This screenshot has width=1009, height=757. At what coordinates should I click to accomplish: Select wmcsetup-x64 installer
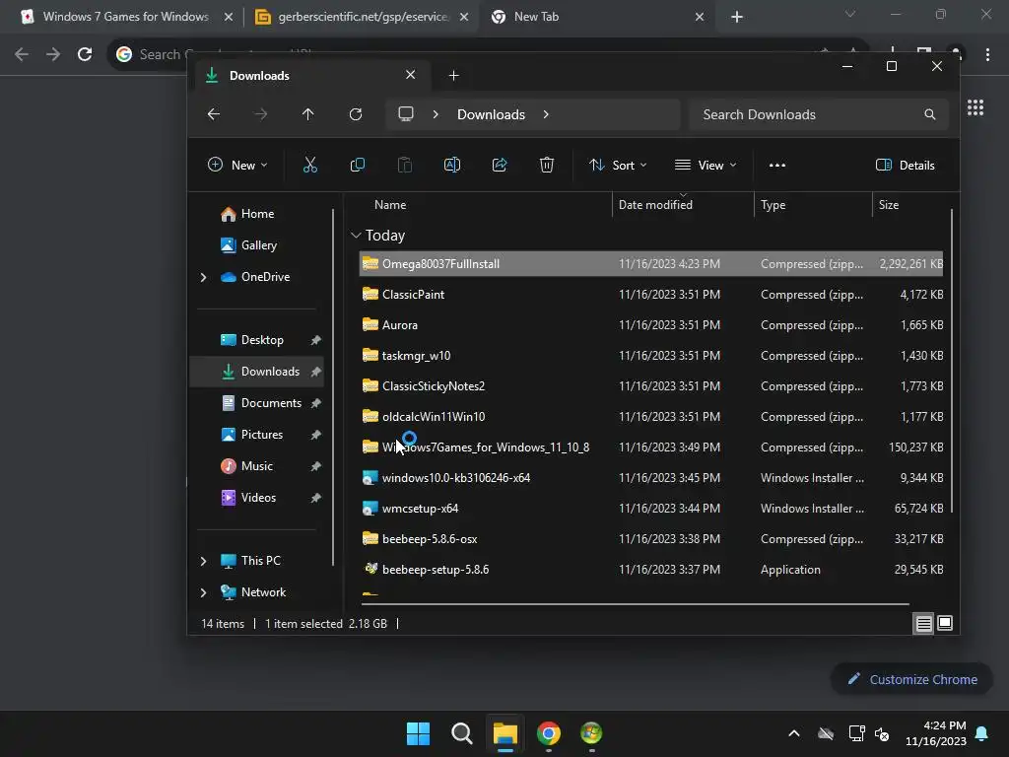click(x=650, y=509)
